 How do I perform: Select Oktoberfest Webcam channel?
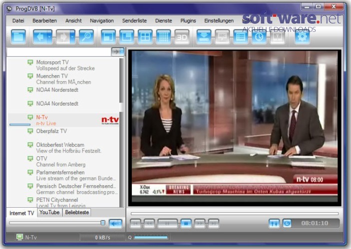coord(63,148)
